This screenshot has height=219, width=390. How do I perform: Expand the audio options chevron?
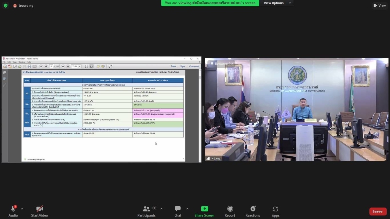tap(22, 209)
